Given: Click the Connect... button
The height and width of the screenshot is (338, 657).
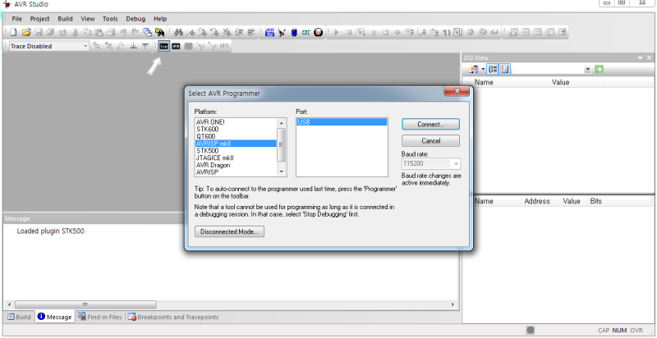Looking at the screenshot, I should point(430,124).
